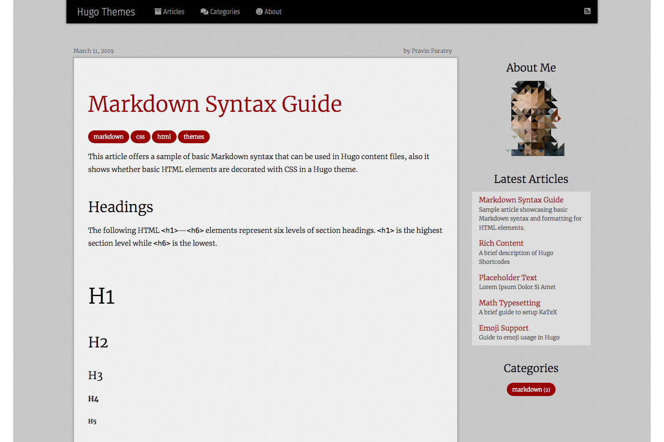Viewport: 664px width, 442px height.
Task: Select the html tag badge
Action: [x=164, y=137]
